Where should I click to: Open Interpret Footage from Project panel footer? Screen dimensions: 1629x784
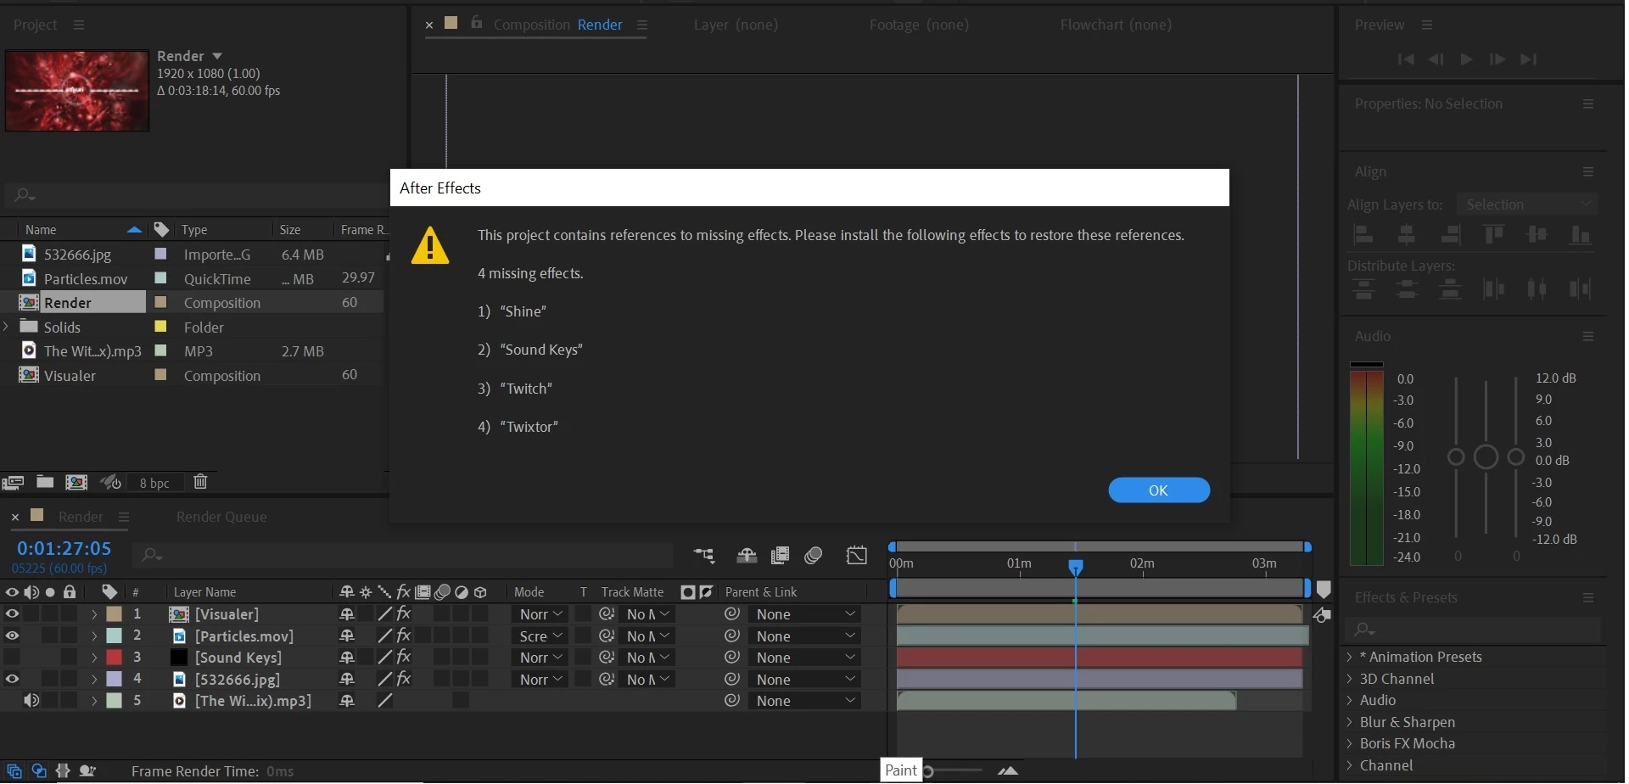13,483
